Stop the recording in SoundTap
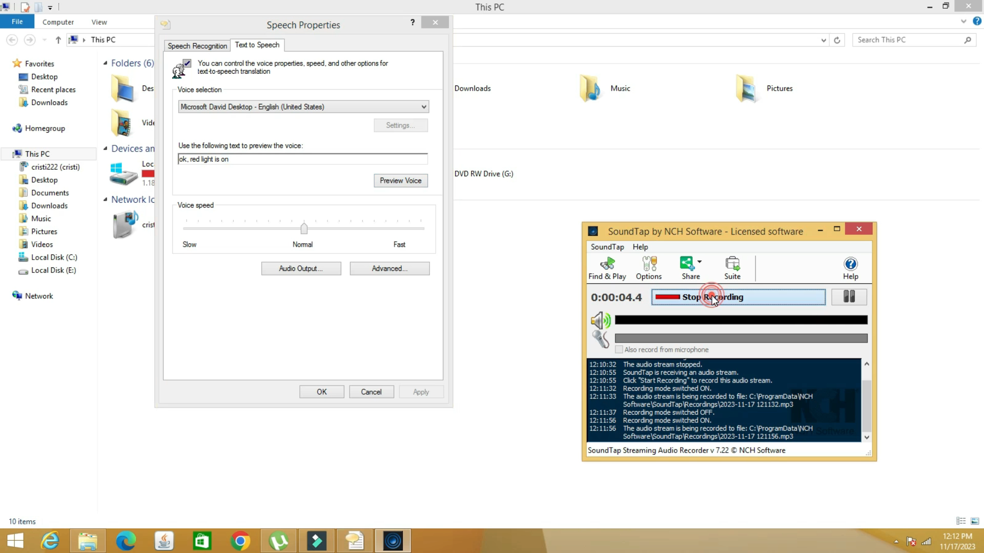Image resolution: width=984 pixels, height=553 pixels. click(738, 297)
